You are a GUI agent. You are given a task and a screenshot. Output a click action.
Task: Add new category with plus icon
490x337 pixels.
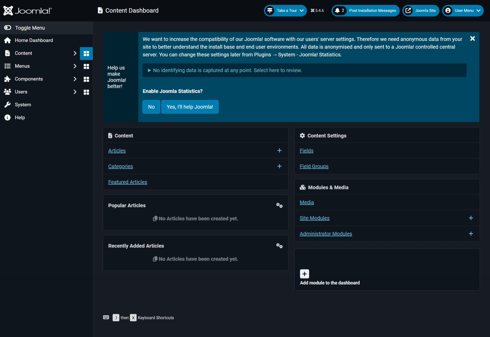click(x=280, y=166)
